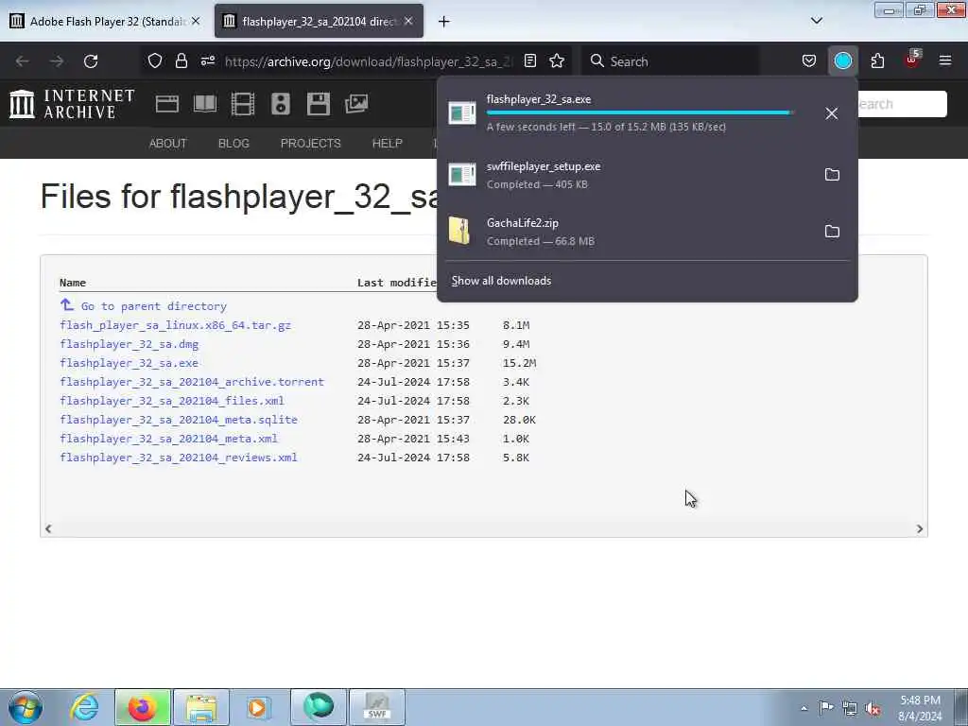Click flashplayer_32_sa.exe file link
The image size is (968, 726).
click(129, 363)
